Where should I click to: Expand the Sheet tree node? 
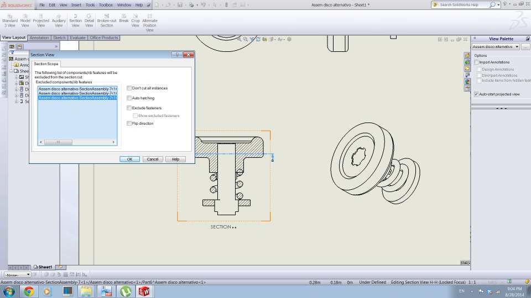click(x=11, y=71)
